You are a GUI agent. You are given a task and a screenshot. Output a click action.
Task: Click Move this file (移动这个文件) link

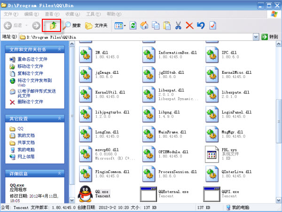[x=30, y=66]
